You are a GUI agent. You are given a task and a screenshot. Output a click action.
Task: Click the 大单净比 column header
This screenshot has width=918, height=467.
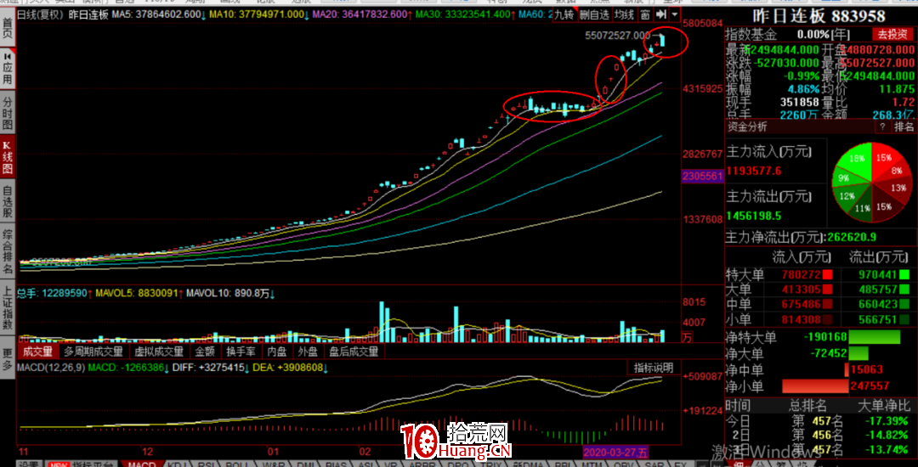884,404
